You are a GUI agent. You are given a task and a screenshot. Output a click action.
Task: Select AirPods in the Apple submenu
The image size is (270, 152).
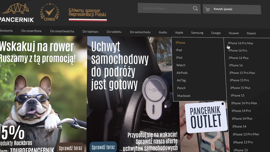click(x=182, y=73)
